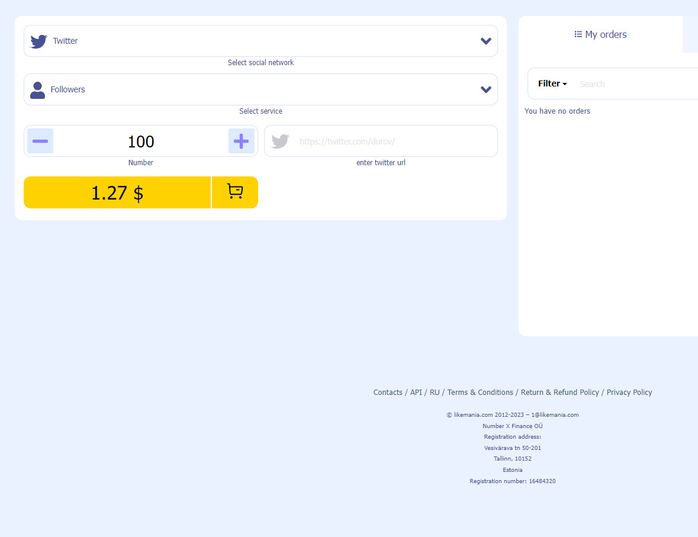Open the API footer link
The width and height of the screenshot is (698, 537).
416,393
